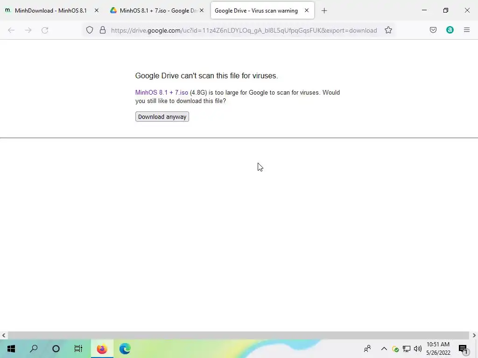Click the horizontal scrollbar thumb
Image resolution: width=478 pixels, height=358 pixels.
click(x=238, y=335)
